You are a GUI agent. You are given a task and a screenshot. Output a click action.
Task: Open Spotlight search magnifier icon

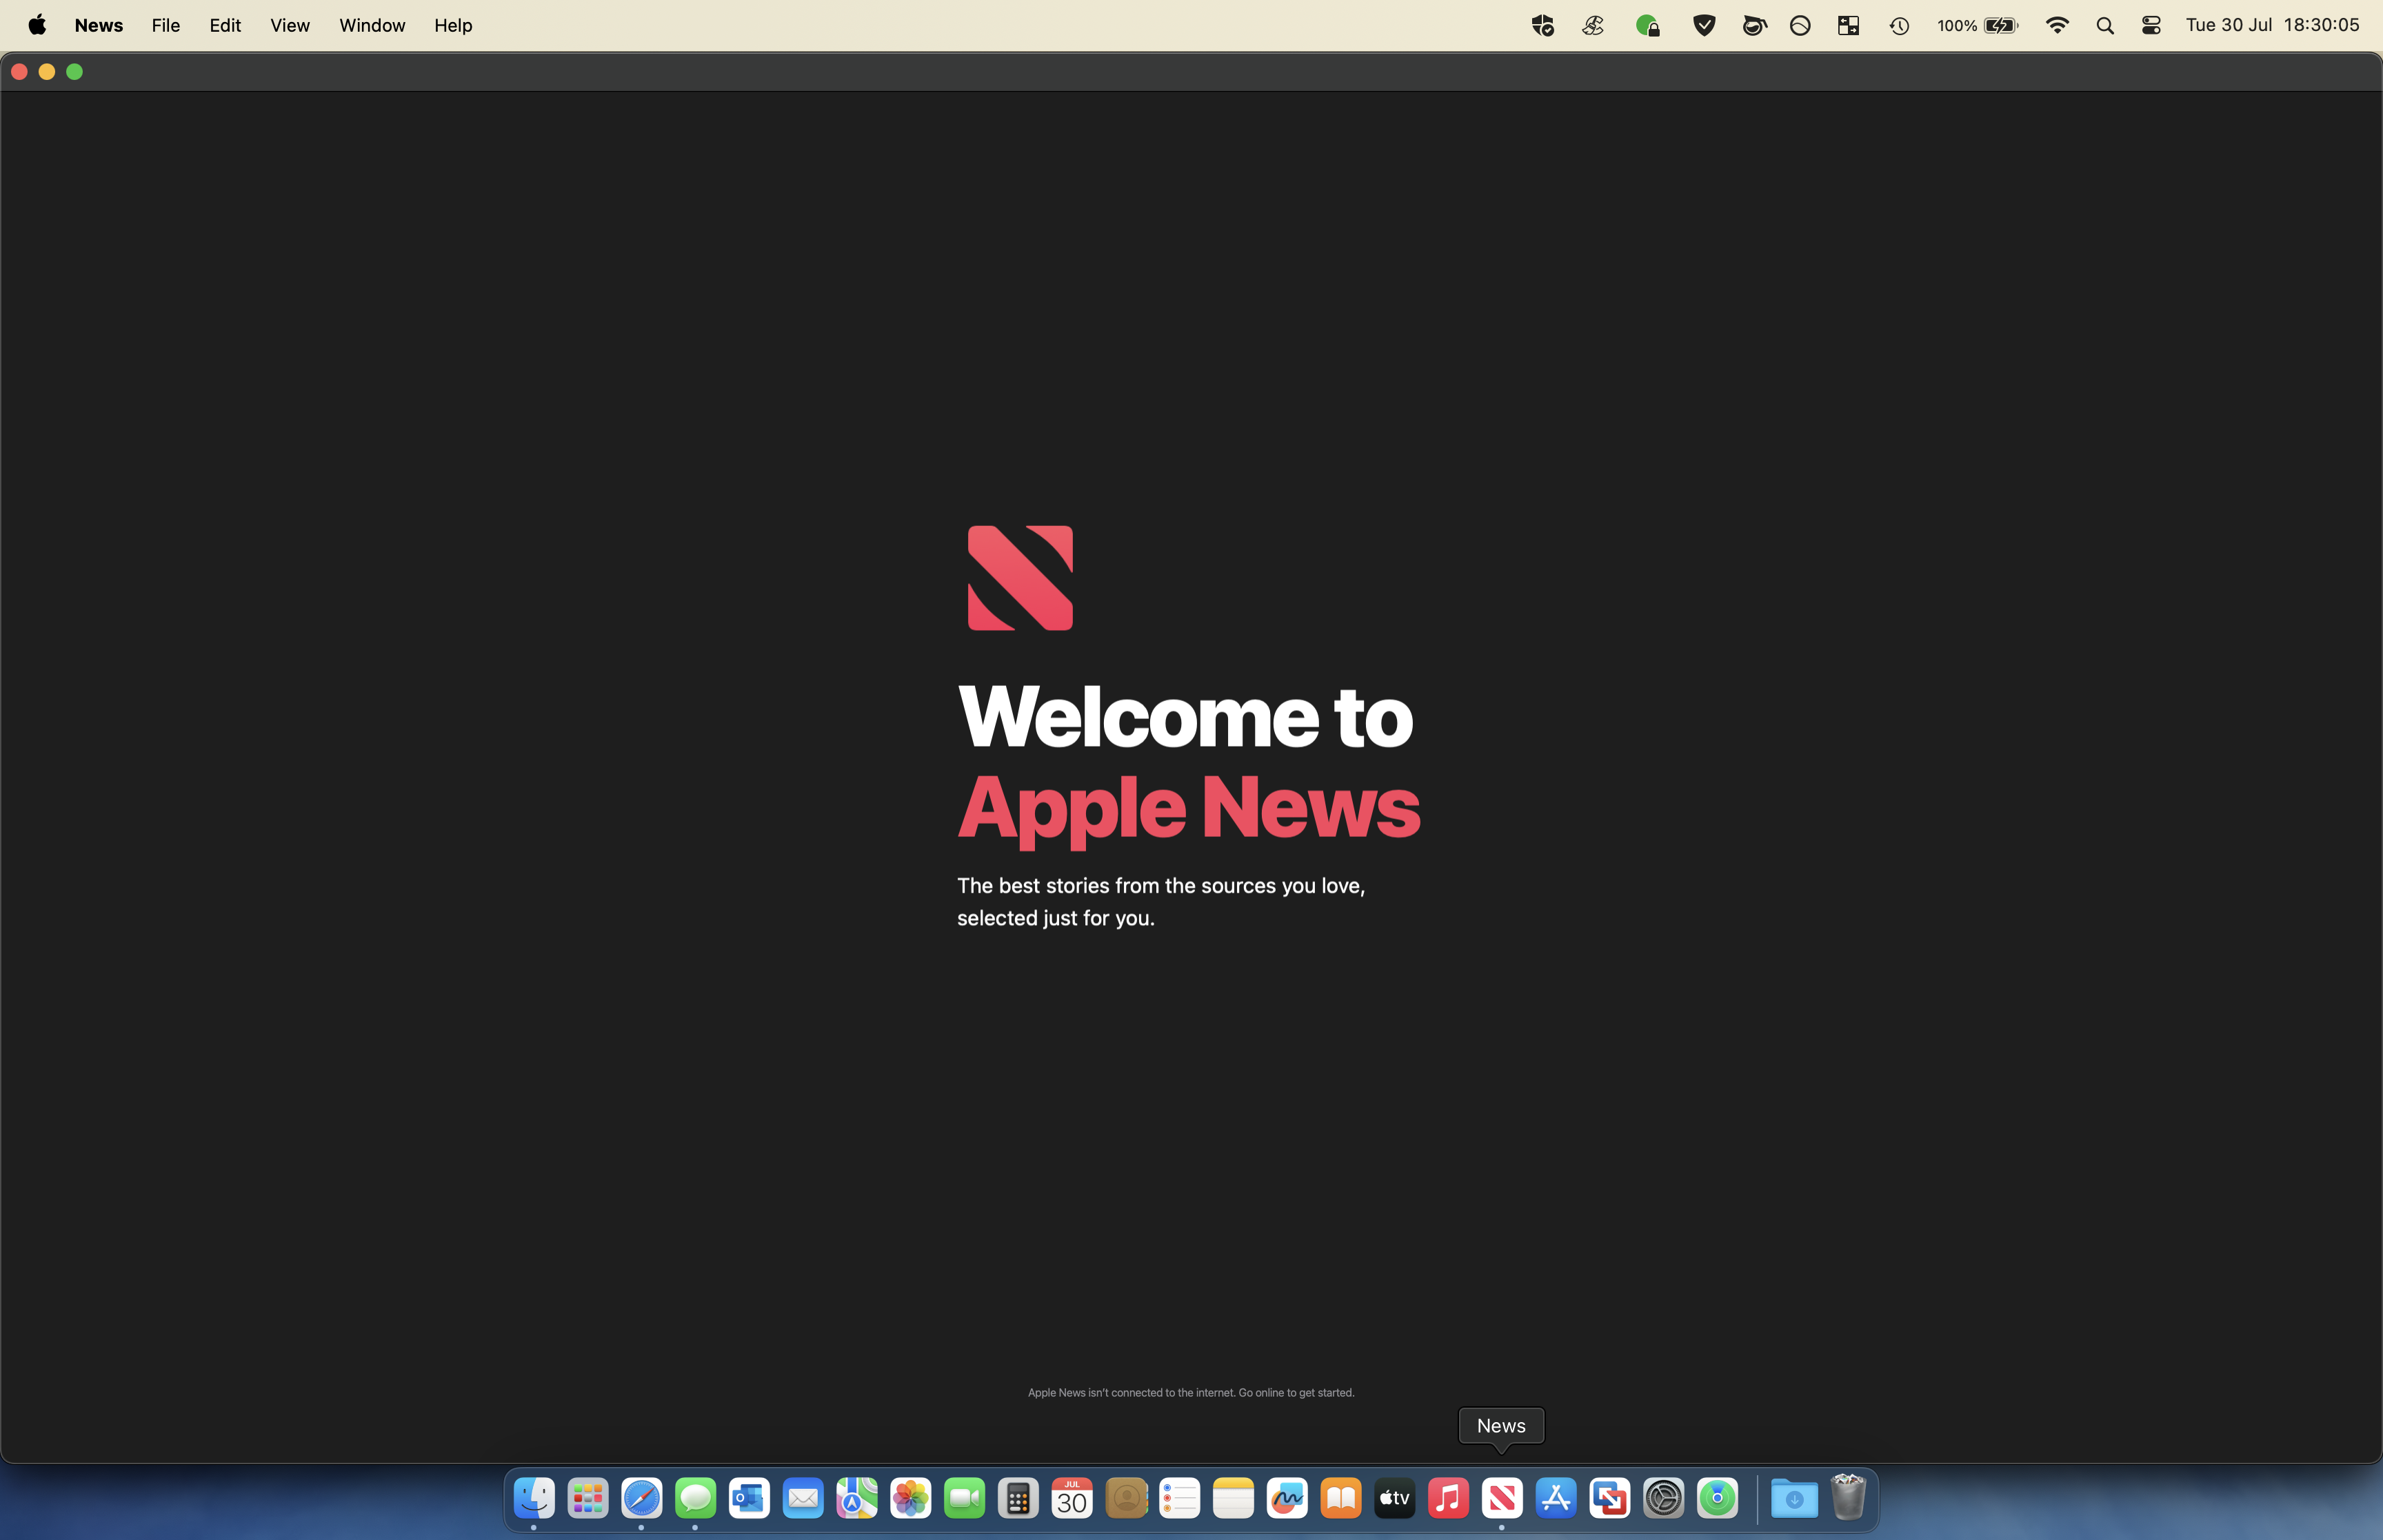[x=2104, y=25]
